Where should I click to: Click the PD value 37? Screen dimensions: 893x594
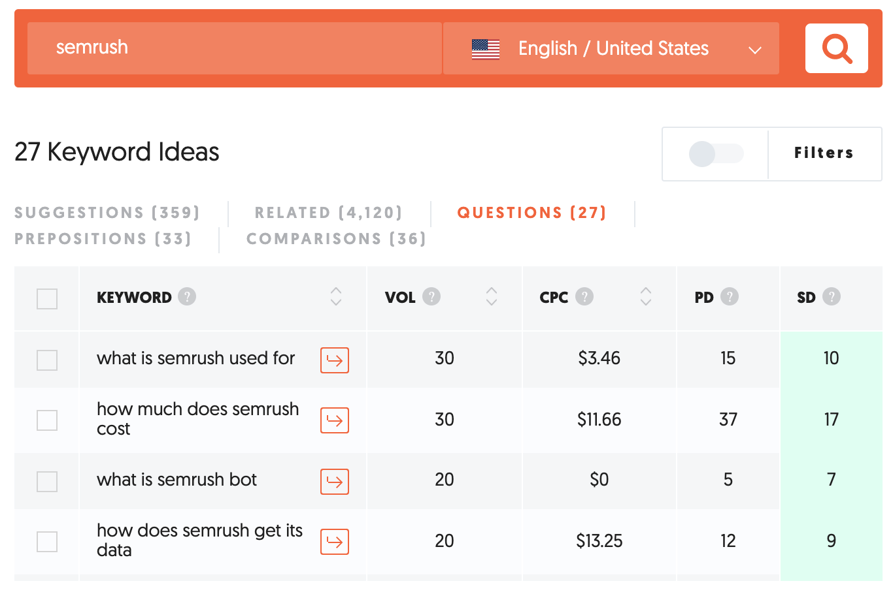(728, 420)
